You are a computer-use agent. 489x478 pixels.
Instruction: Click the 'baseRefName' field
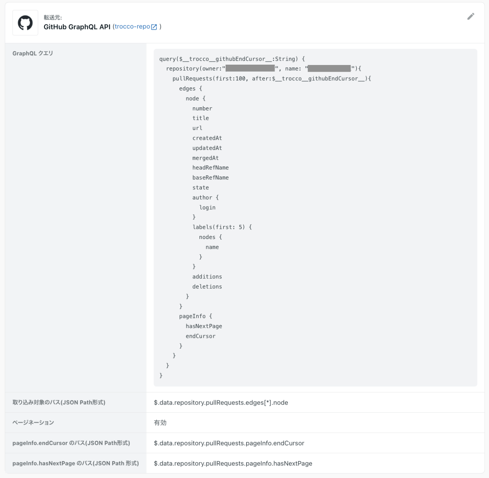[211, 178]
